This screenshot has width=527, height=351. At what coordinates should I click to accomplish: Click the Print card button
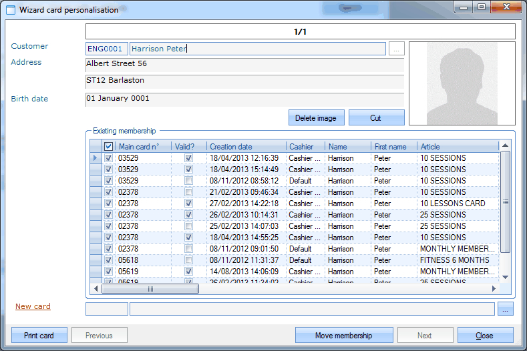(39, 335)
